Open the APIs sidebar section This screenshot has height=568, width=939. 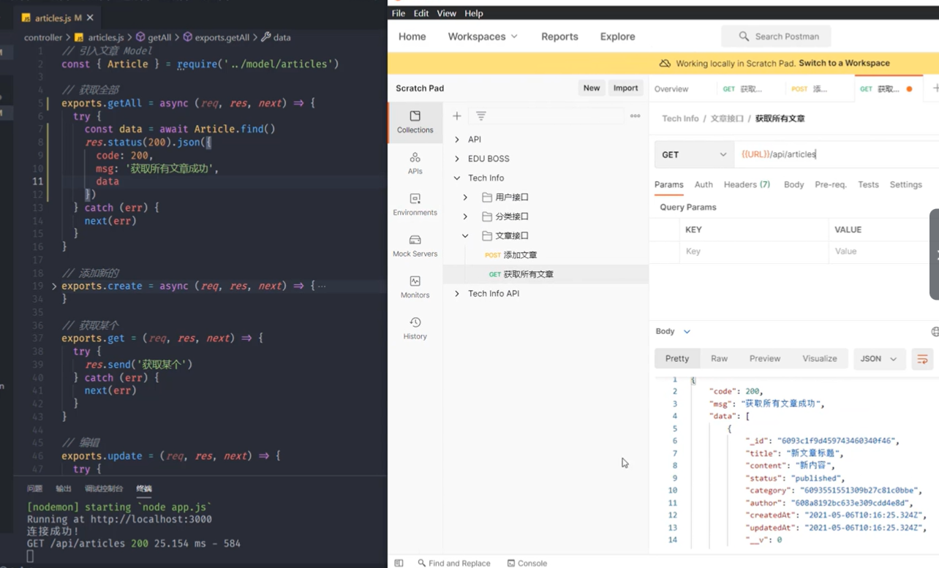(415, 163)
